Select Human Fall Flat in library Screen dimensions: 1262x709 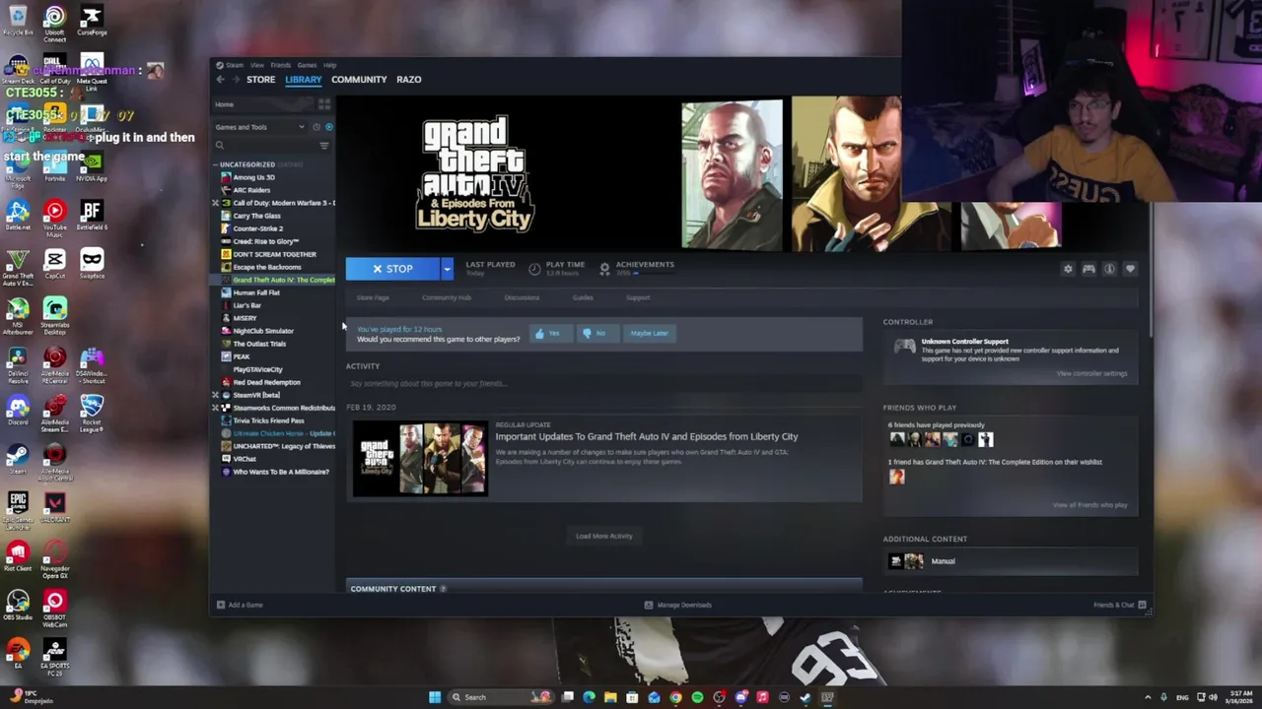pos(256,292)
